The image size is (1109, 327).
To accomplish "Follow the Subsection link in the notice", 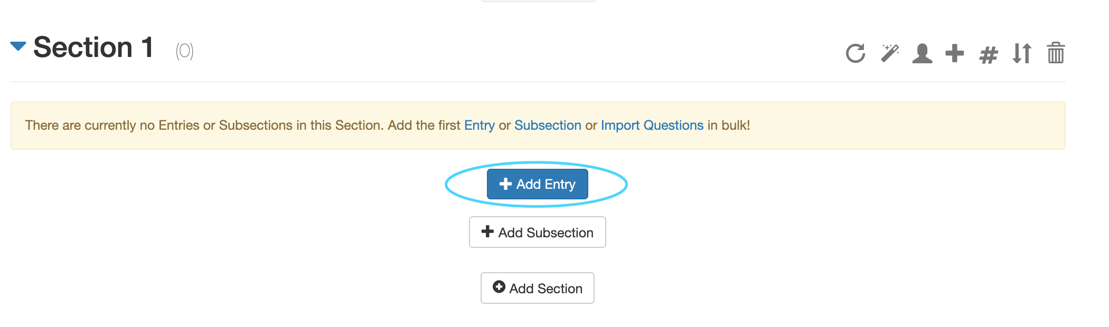I will point(548,126).
